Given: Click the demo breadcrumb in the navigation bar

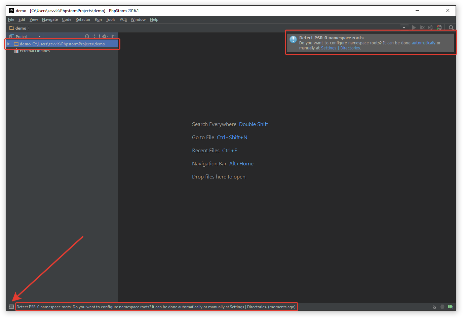Looking at the screenshot, I should click(x=18, y=28).
